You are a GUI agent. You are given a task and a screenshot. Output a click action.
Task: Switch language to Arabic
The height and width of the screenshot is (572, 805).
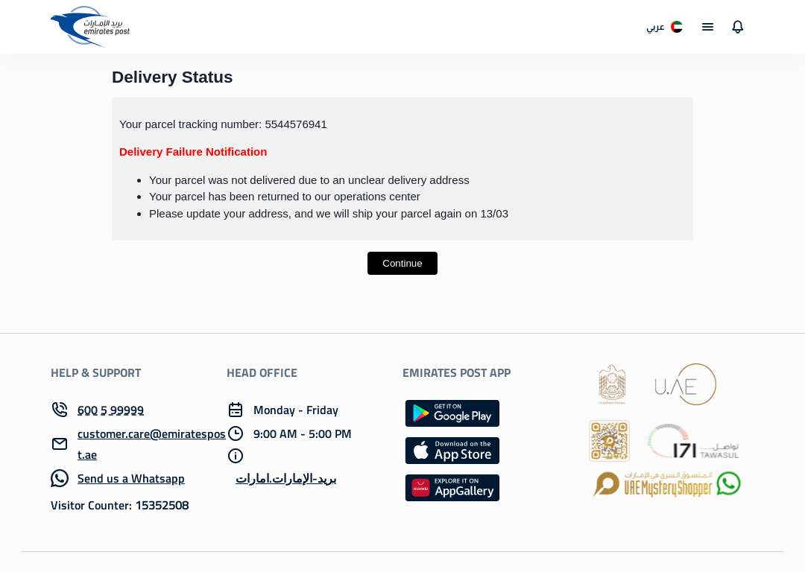click(x=655, y=27)
